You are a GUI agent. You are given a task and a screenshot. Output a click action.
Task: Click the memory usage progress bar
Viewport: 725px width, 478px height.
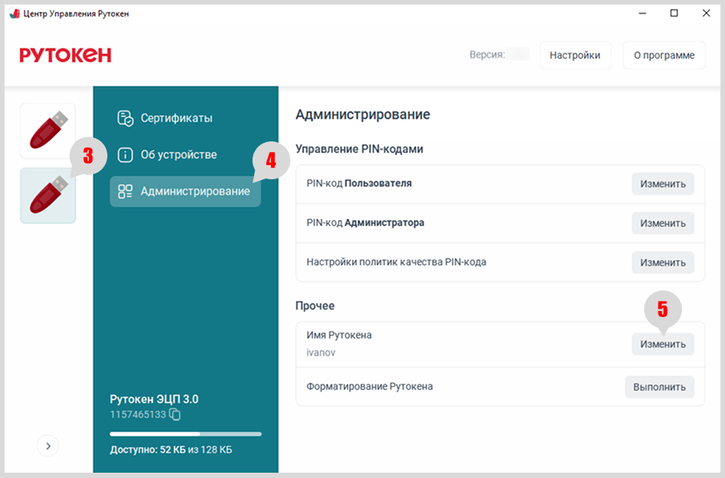(185, 434)
